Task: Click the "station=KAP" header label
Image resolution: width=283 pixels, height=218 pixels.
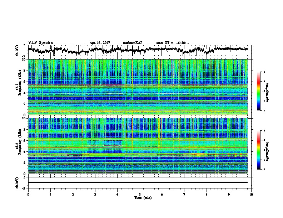Action: pyautogui.click(x=133, y=43)
